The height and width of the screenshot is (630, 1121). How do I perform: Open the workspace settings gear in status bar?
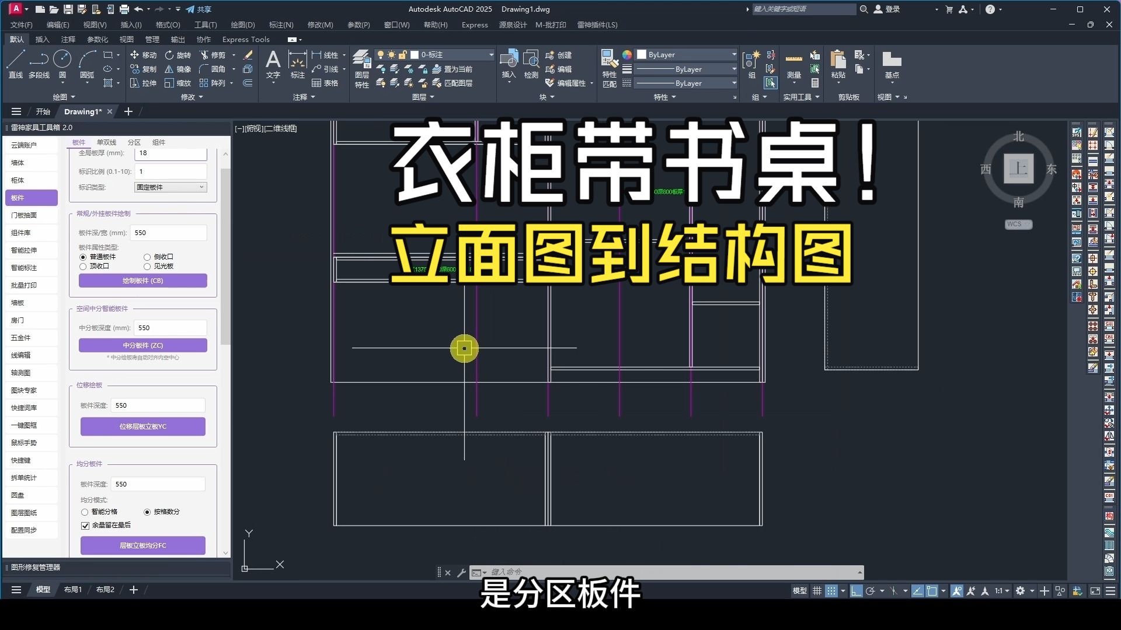click(1020, 591)
